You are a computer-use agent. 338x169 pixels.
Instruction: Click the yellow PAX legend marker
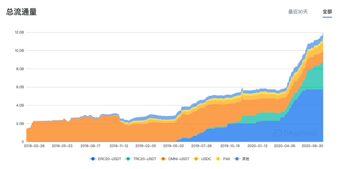tap(218, 159)
